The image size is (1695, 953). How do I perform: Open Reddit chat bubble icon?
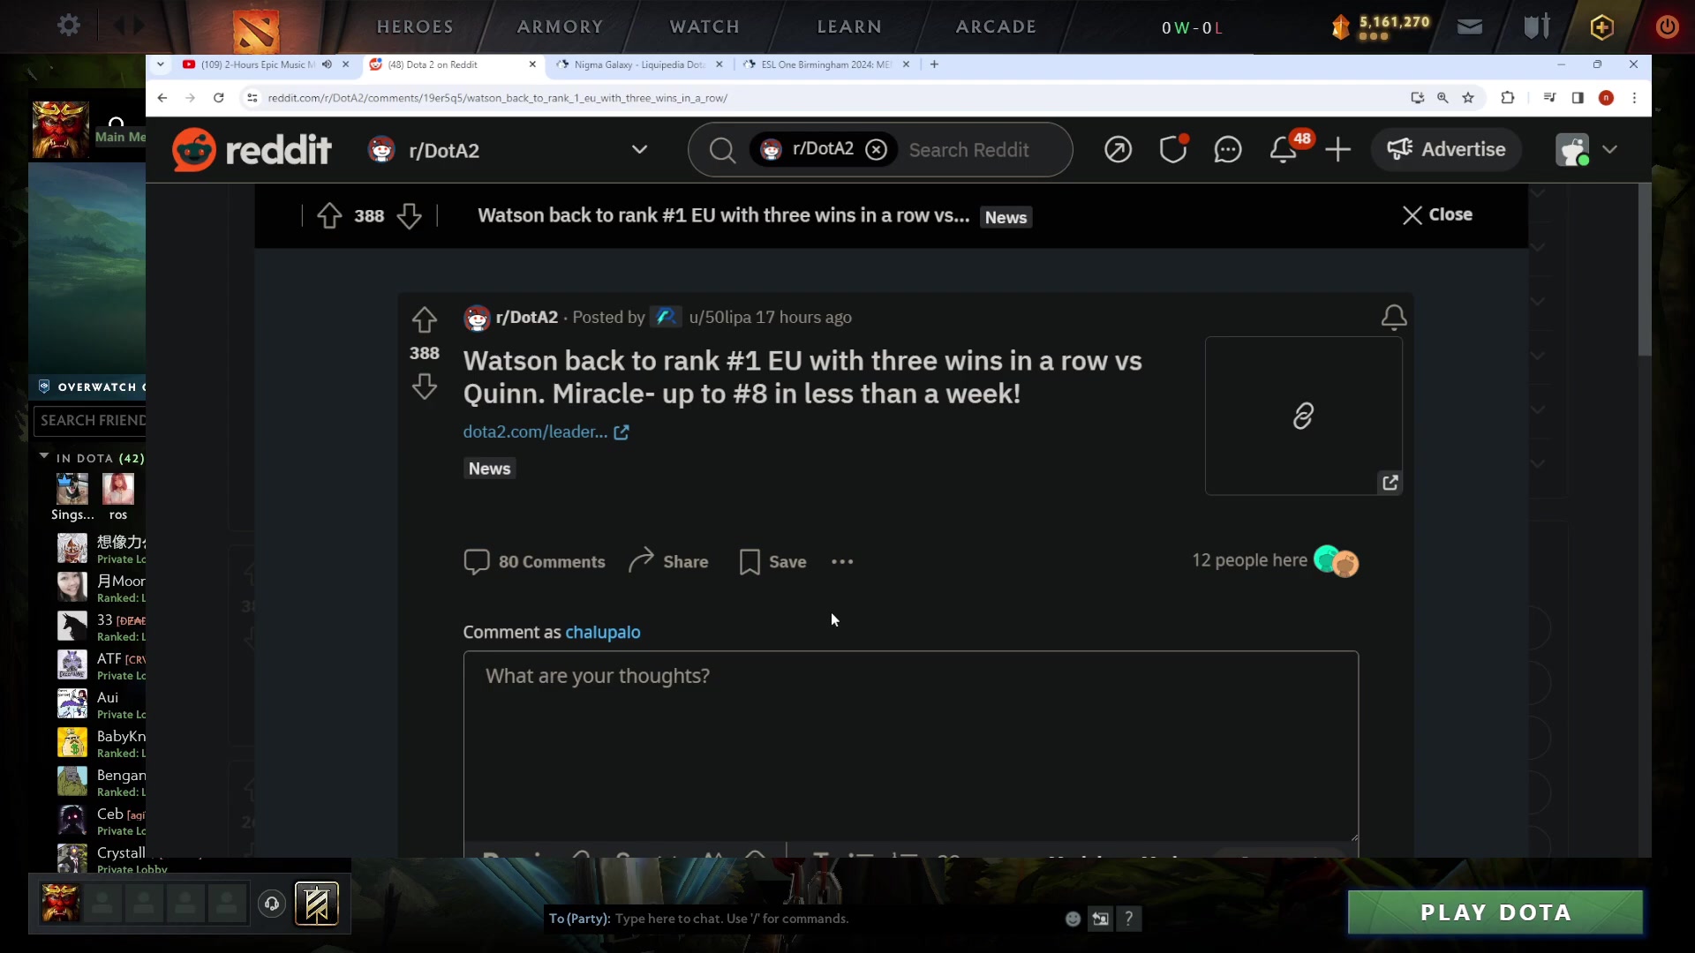click(x=1228, y=150)
